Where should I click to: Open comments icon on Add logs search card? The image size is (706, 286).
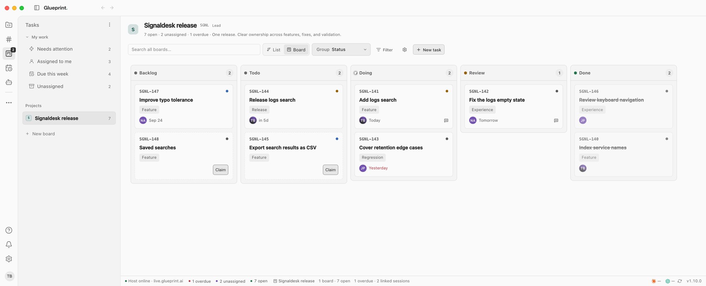[x=446, y=120]
